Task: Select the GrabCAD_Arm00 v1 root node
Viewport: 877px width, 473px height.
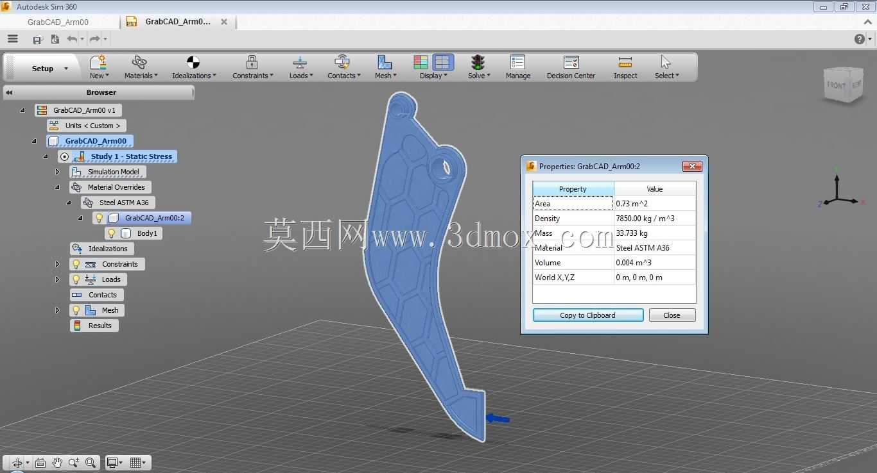Action: click(78, 110)
